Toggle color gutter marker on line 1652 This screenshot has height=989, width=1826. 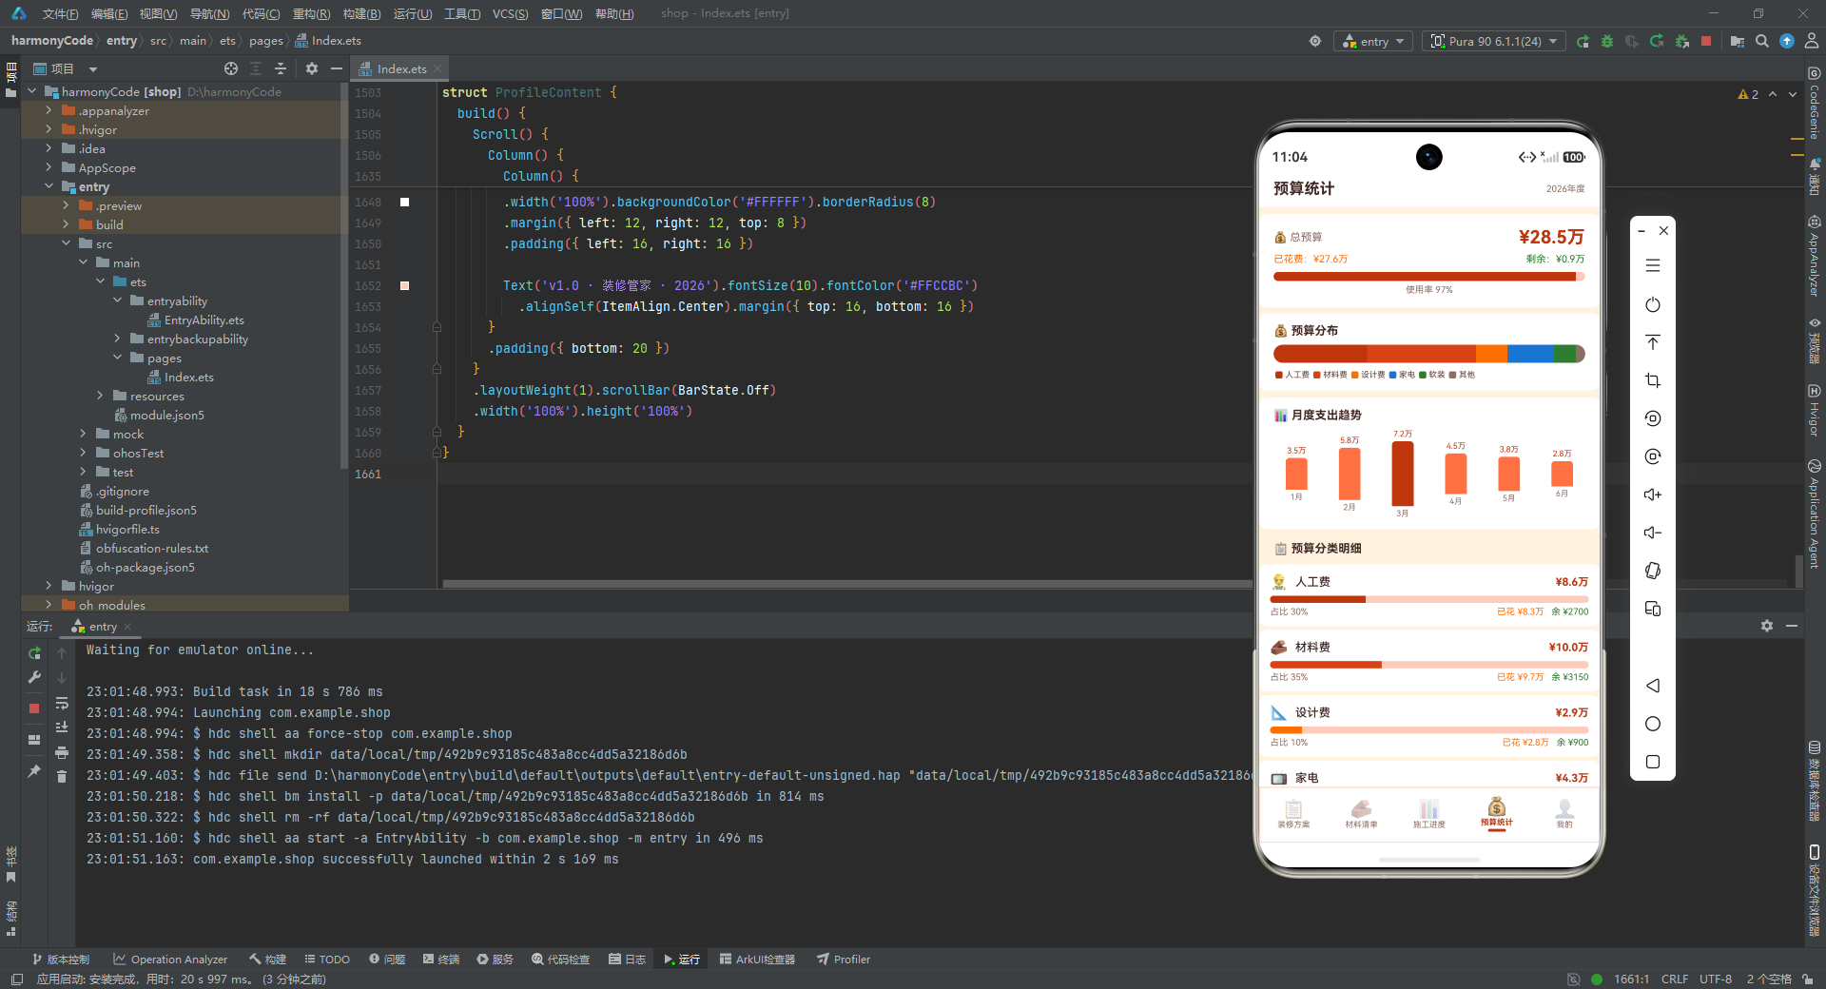tap(404, 285)
